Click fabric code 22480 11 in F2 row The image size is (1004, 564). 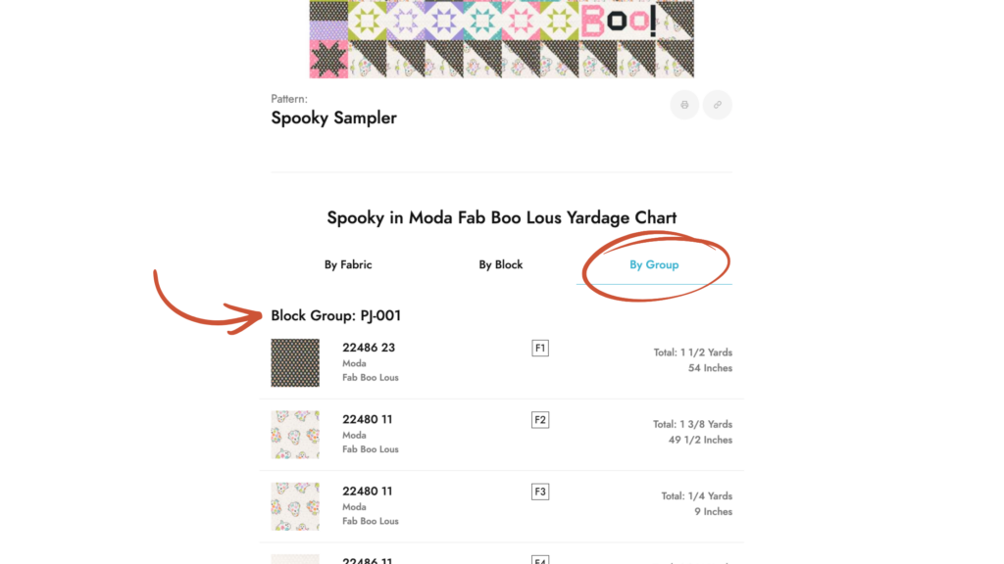(x=368, y=419)
